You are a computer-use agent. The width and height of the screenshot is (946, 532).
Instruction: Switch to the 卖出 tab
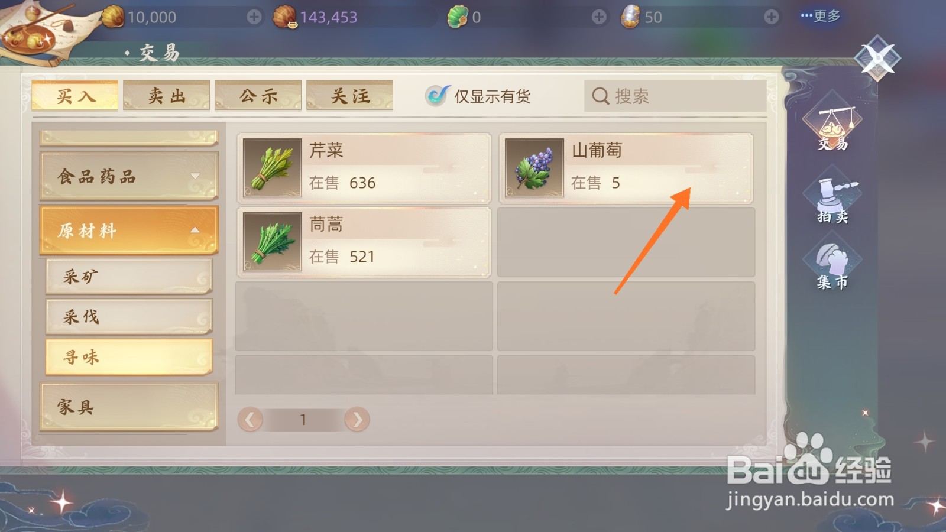167,96
